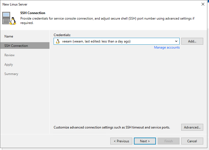
Task: Select the Name step in sidebar
Action: click(9, 36)
